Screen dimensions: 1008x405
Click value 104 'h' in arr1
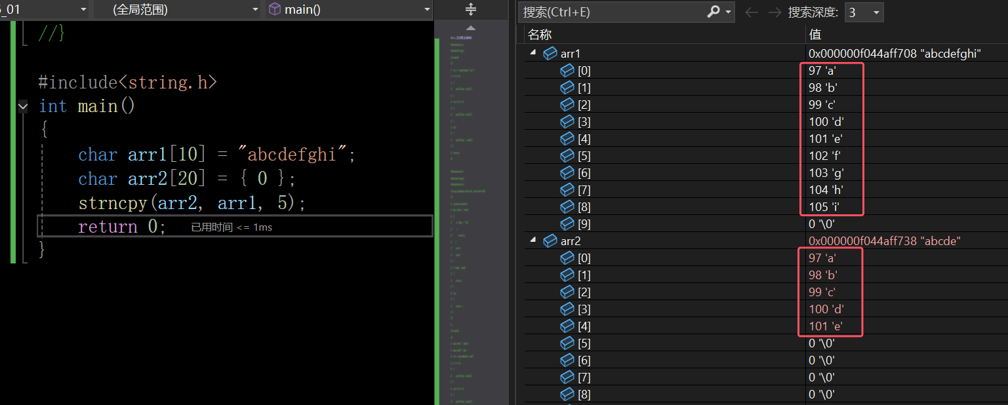click(x=826, y=190)
